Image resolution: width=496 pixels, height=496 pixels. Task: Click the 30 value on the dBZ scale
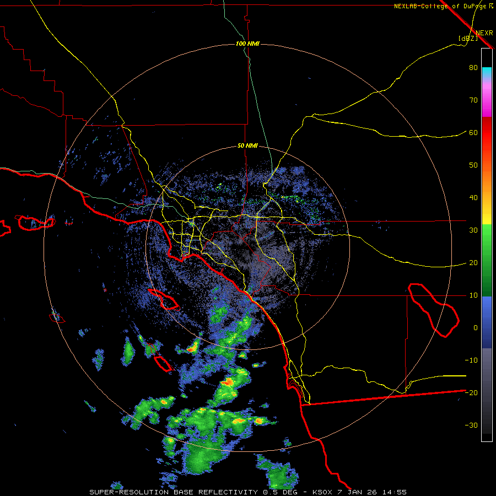(473, 230)
